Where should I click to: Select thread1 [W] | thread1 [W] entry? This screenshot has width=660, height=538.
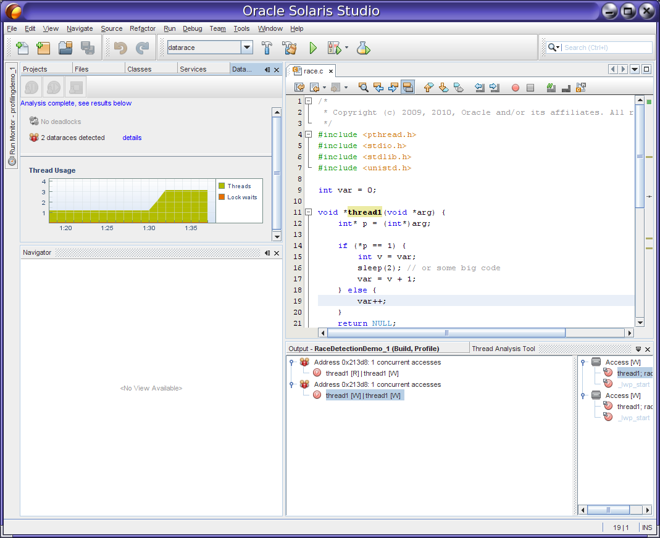pos(364,395)
